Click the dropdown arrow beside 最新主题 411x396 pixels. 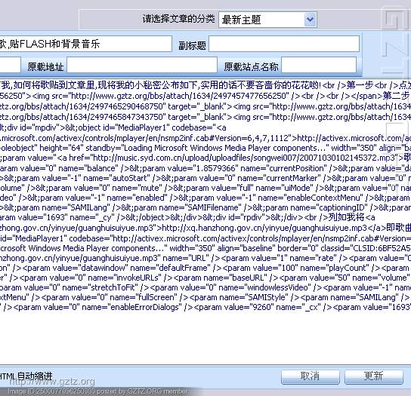(310, 20)
